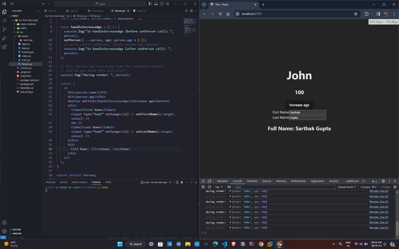
Task: Switch to the Problems panel tab
Action: [51, 182]
